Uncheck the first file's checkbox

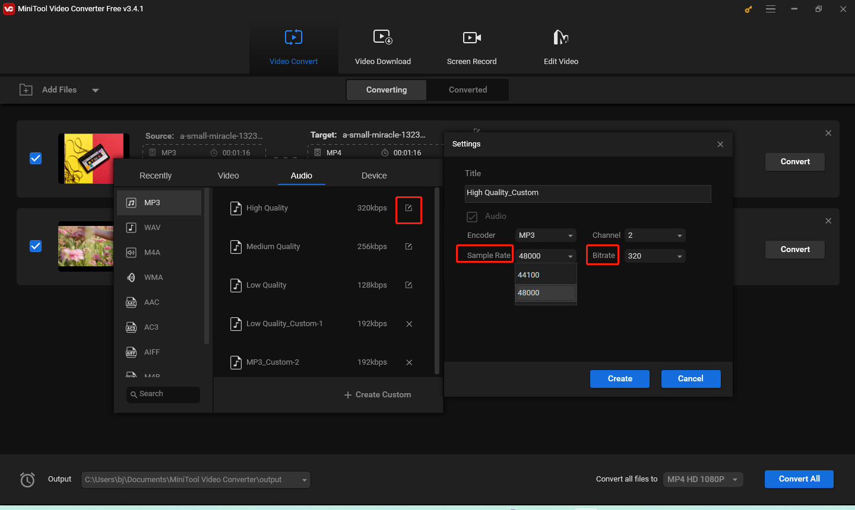(36, 158)
